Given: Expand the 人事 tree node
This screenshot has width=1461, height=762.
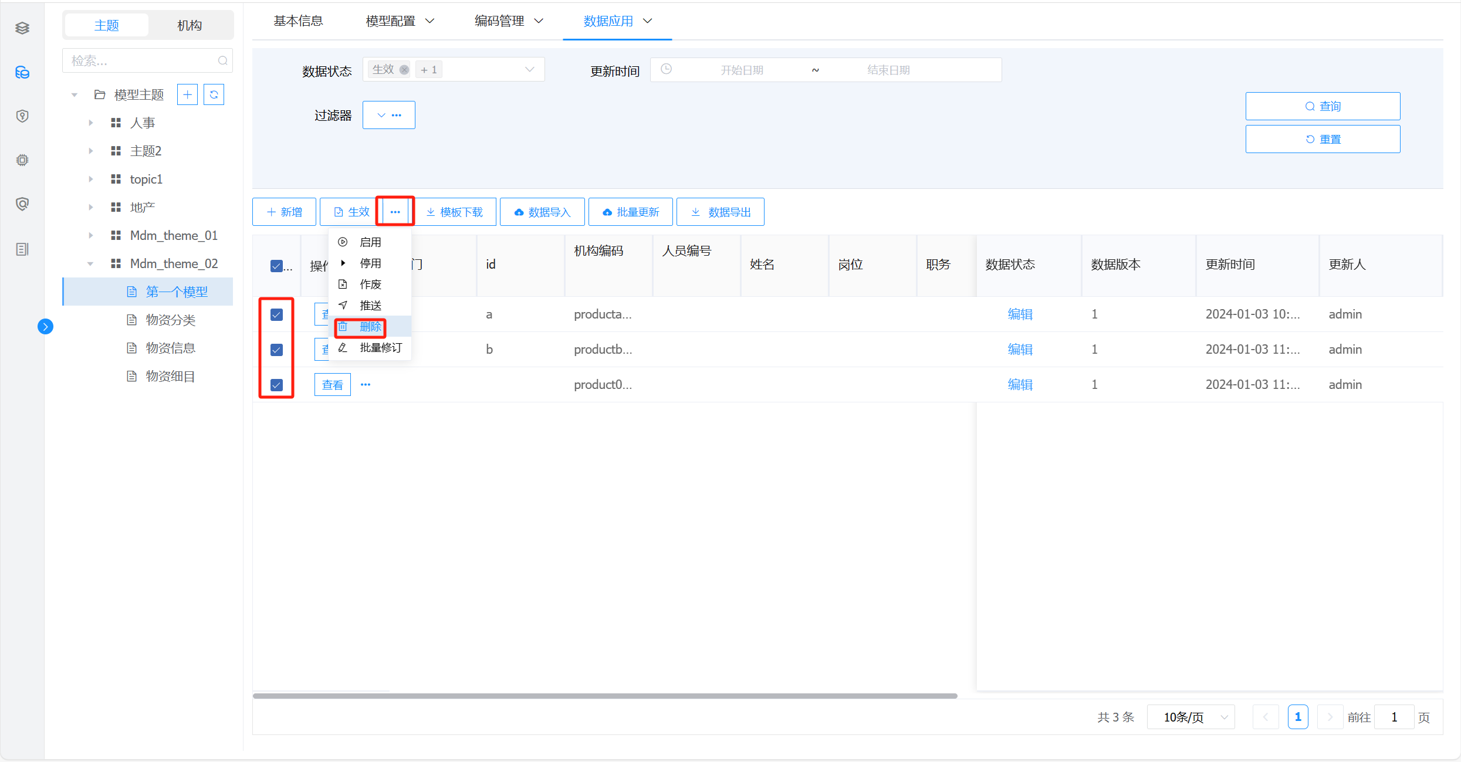Looking at the screenshot, I should [90, 123].
